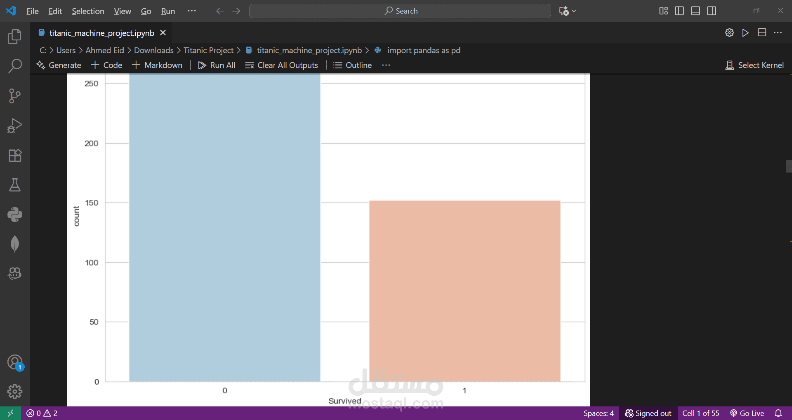This screenshot has height=420, width=792.
Task: Add a new Code cell
Action: [107, 65]
